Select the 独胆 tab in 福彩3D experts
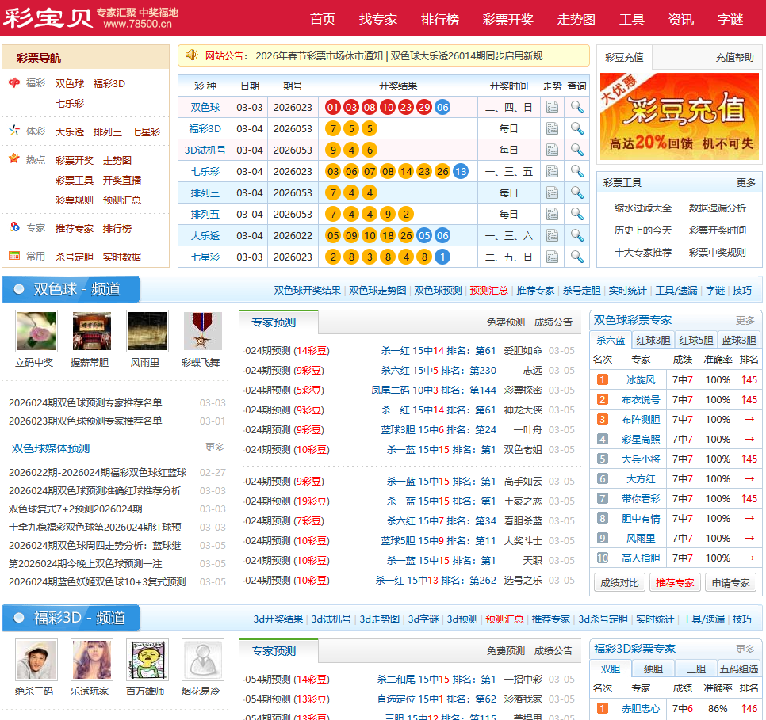 pos(653,668)
